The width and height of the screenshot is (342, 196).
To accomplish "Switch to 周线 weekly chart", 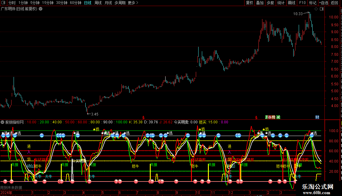I will point(98,3).
